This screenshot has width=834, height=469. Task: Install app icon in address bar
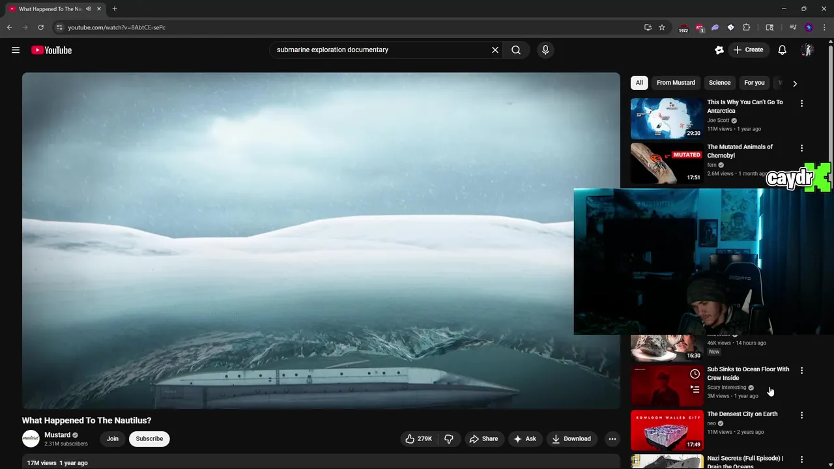pyautogui.click(x=648, y=27)
